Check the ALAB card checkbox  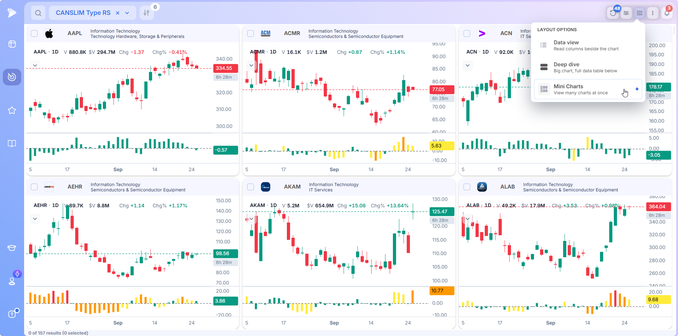click(x=467, y=187)
